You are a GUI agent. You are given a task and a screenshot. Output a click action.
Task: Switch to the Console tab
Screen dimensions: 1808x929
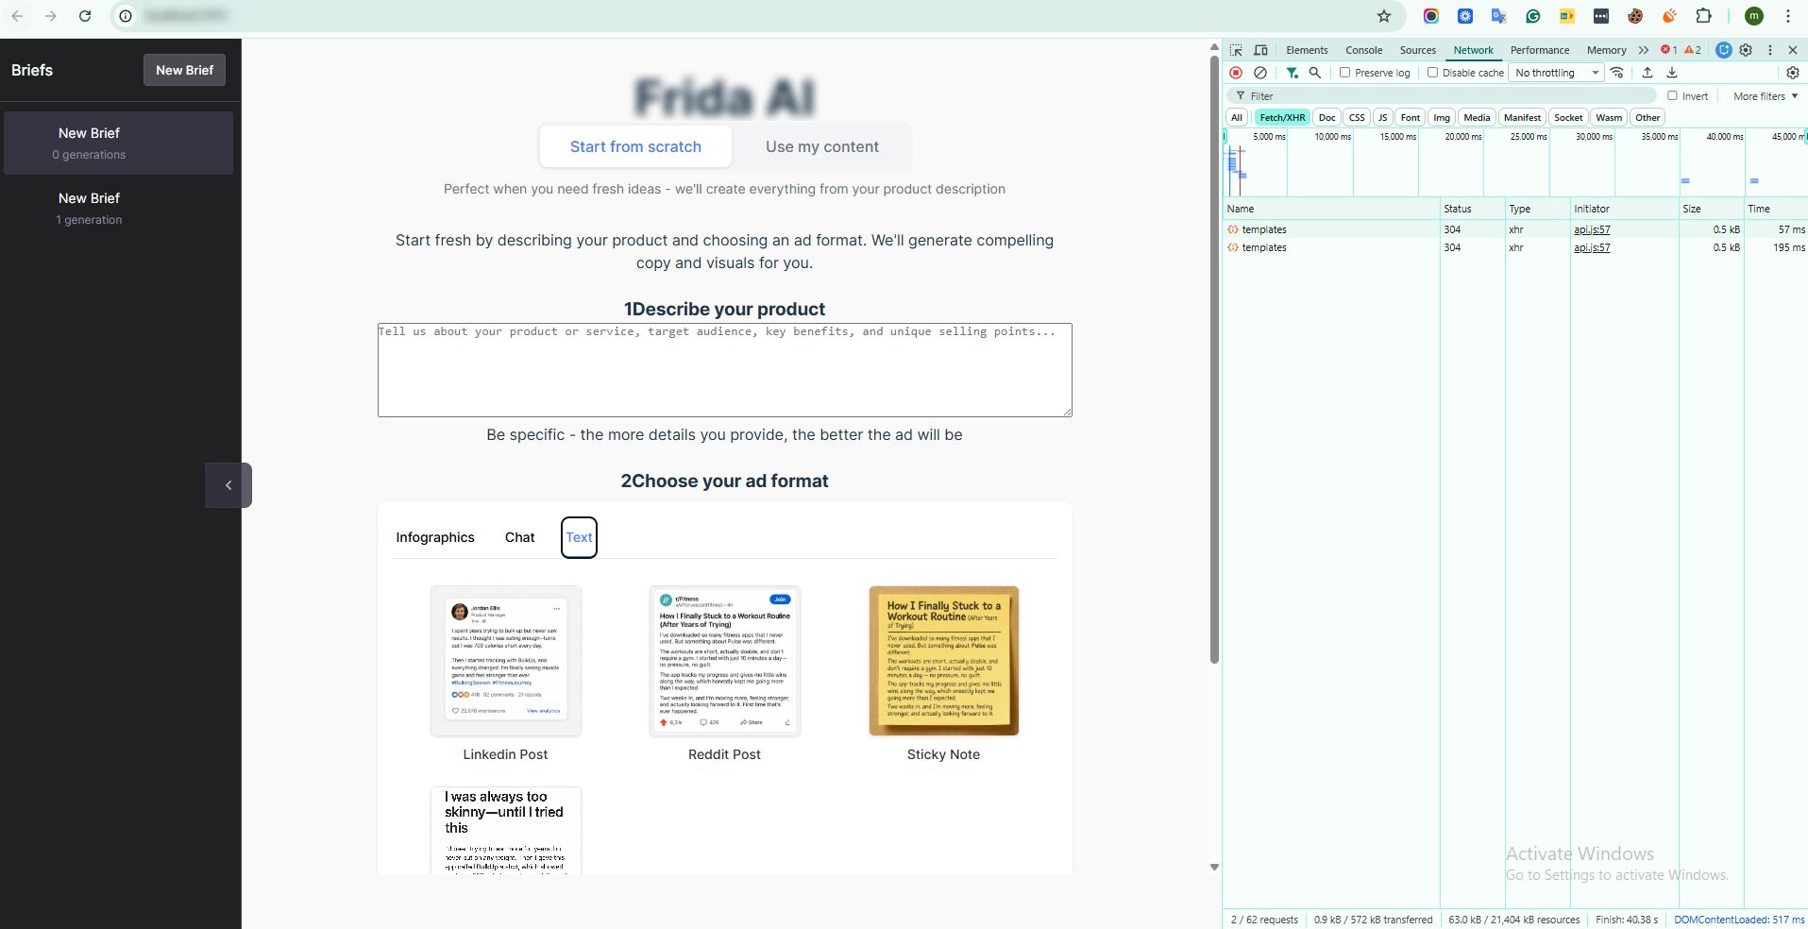pyautogui.click(x=1363, y=50)
